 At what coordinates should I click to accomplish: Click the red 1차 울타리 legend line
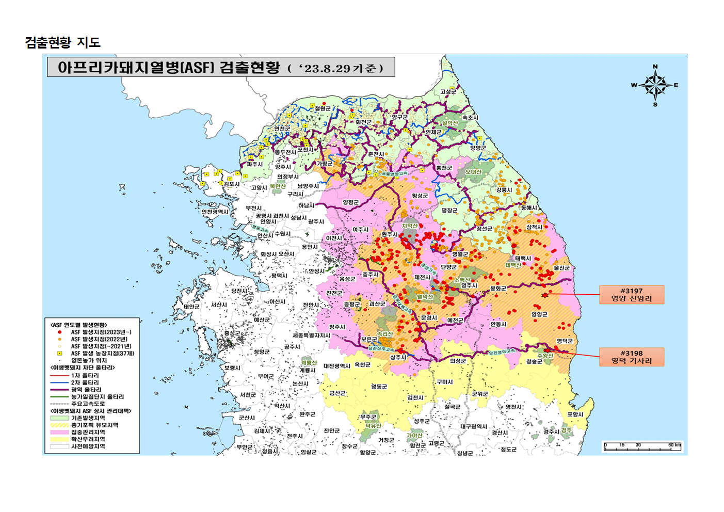[x=59, y=376]
